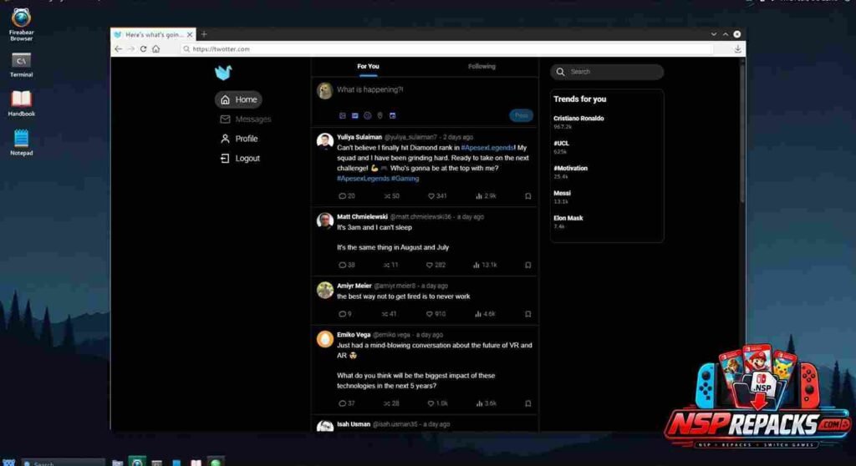Bookmark Amiyr Meier's post
This screenshot has height=466, width=856.
(x=528, y=314)
